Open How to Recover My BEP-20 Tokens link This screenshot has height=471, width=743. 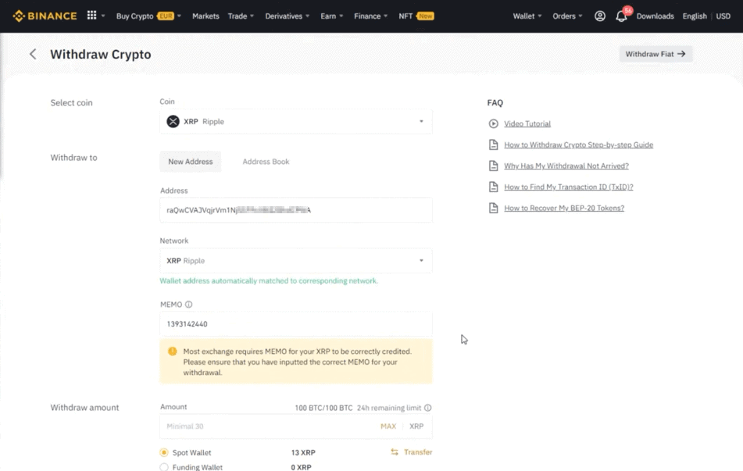click(x=564, y=208)
